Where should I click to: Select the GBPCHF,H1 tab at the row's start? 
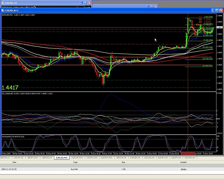[x=5, y=158]
